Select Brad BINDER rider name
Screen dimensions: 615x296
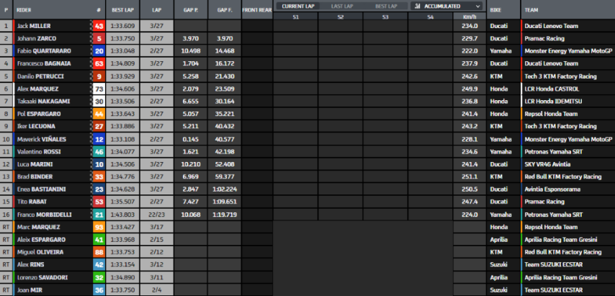point(35,177)
